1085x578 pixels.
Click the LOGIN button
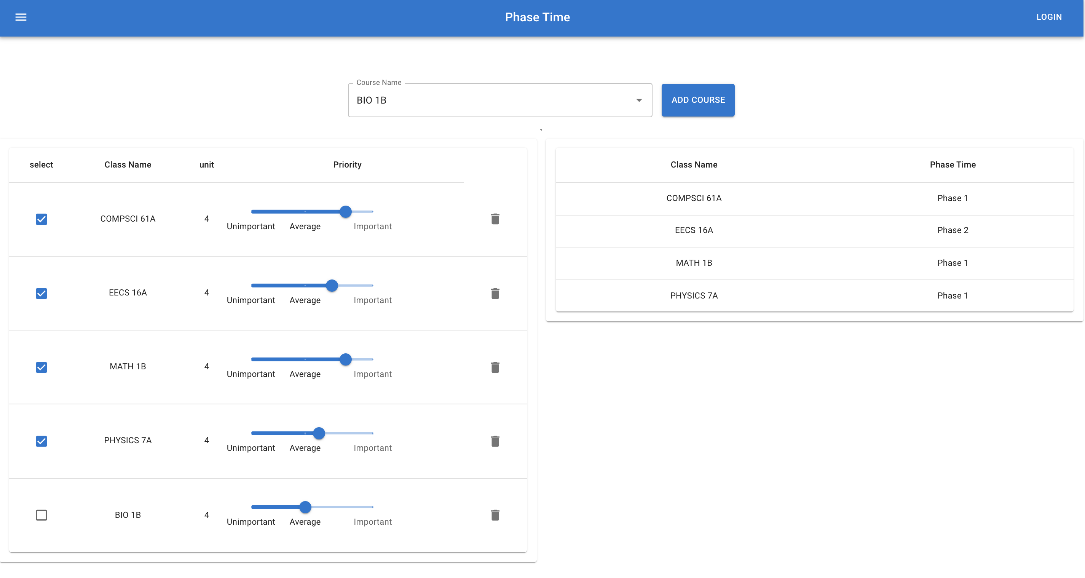coord(1049,17)
